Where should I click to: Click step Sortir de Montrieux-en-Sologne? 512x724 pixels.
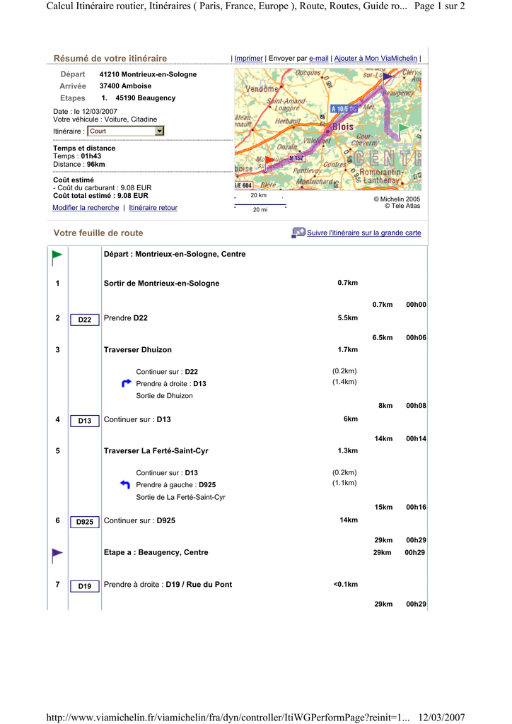161,283
